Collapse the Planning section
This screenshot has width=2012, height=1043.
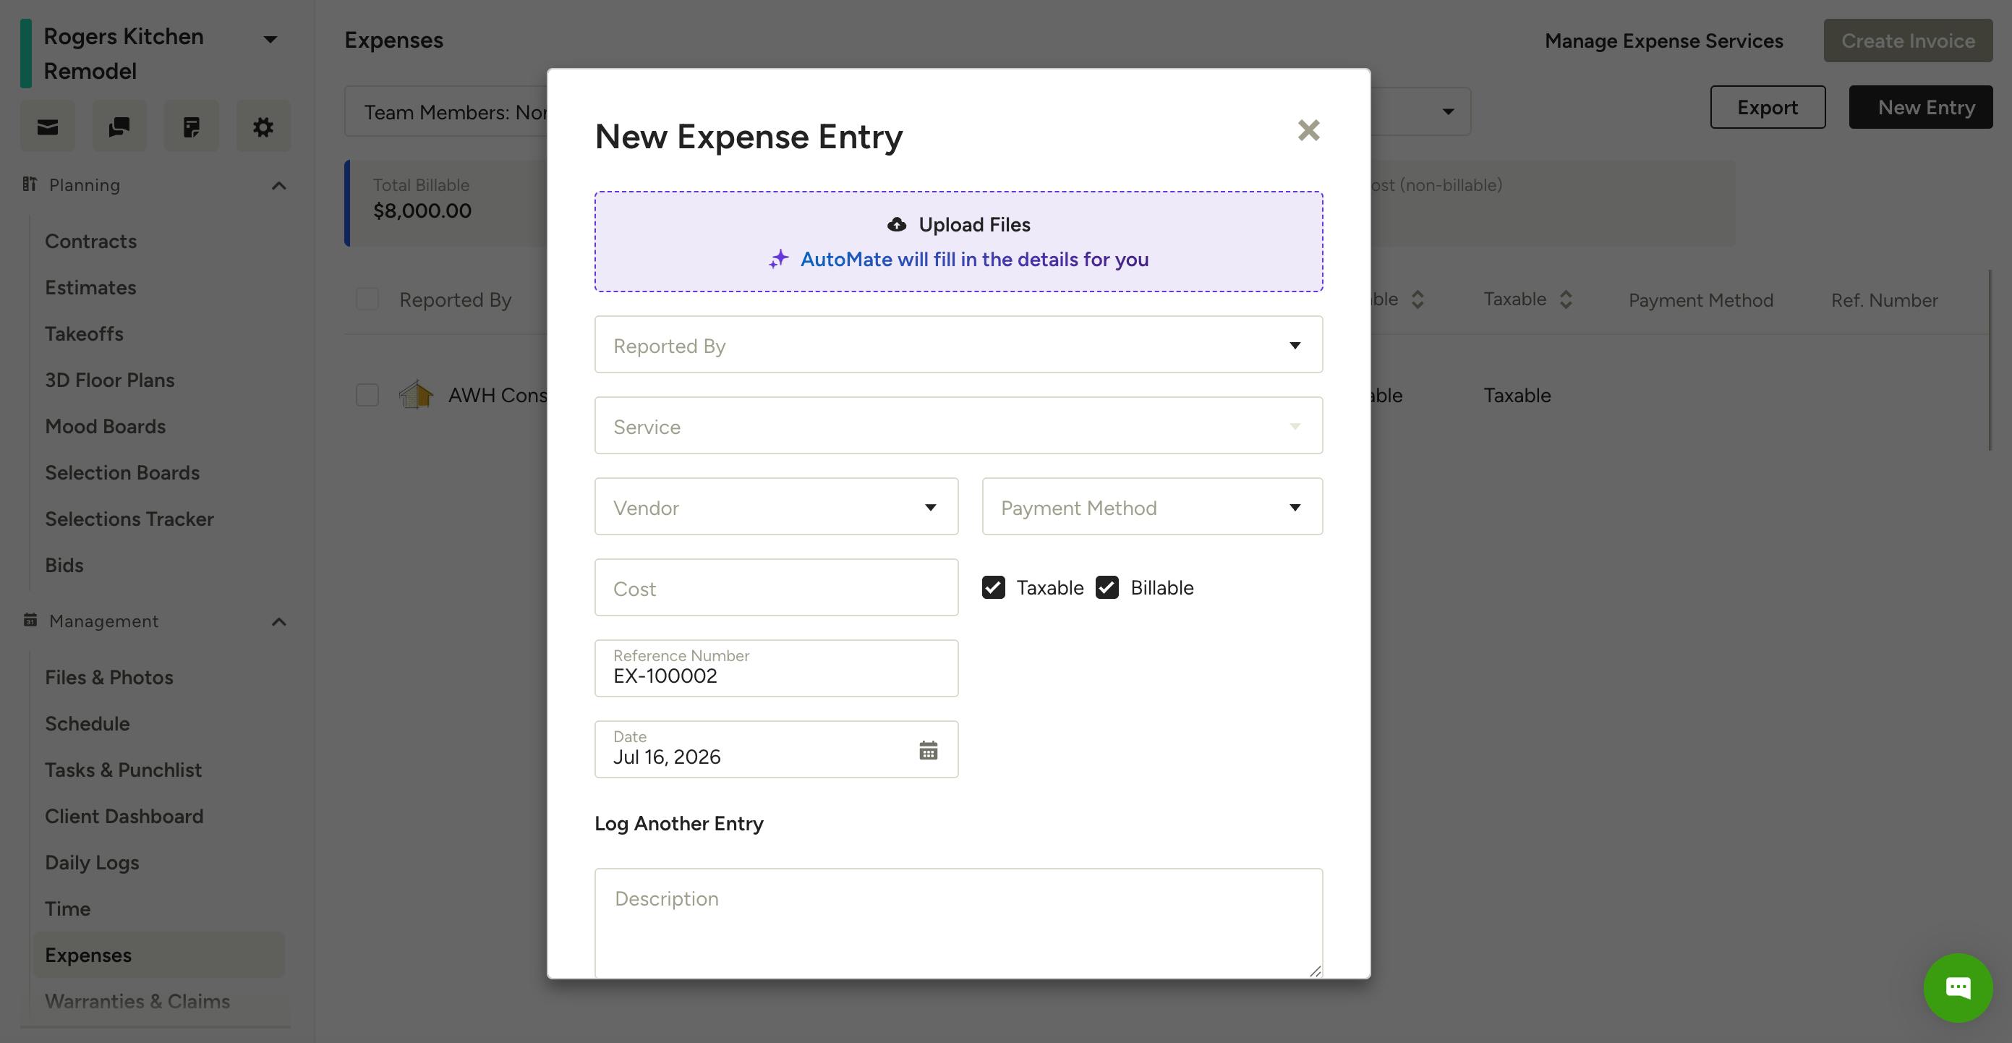[279, 186]
